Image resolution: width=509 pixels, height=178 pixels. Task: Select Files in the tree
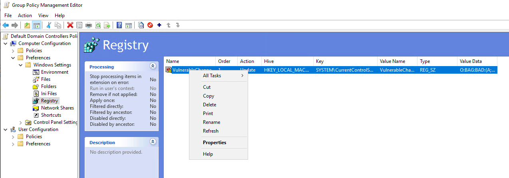pyautogui.click(x=46, y=79)
